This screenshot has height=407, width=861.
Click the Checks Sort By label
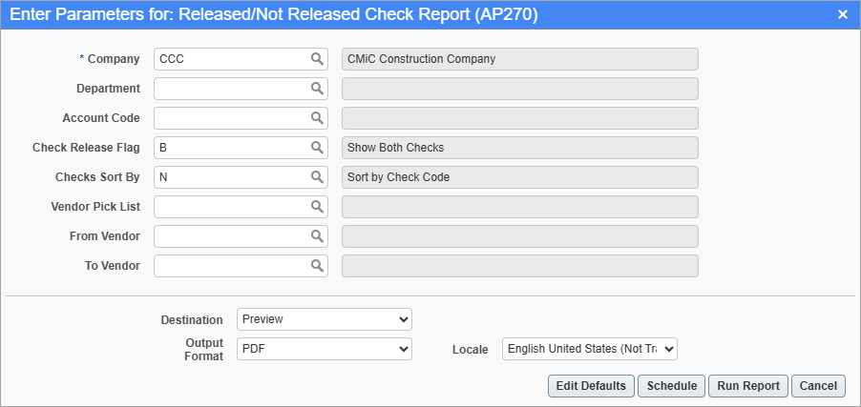click(97, 177)
